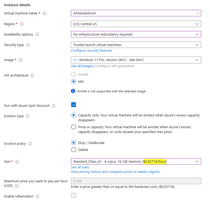This screenshot has height=201, width=210.
Task: Open View pricing history link
Action: click(115, 172)
